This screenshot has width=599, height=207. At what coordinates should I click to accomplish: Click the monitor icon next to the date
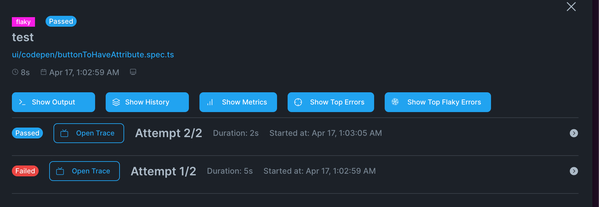point(133,72)
